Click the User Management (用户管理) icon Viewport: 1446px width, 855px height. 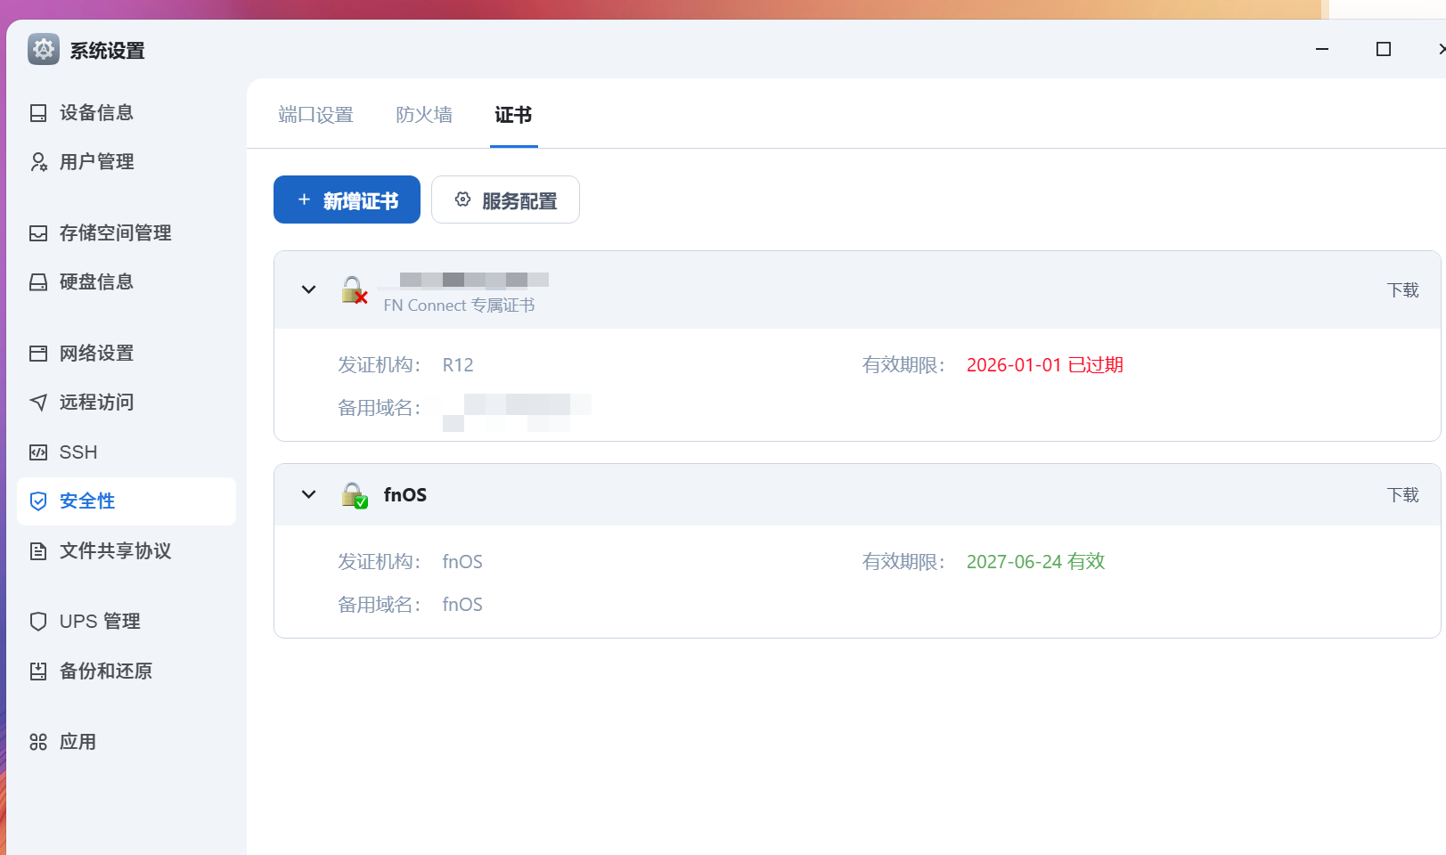(x=38, y=162)
